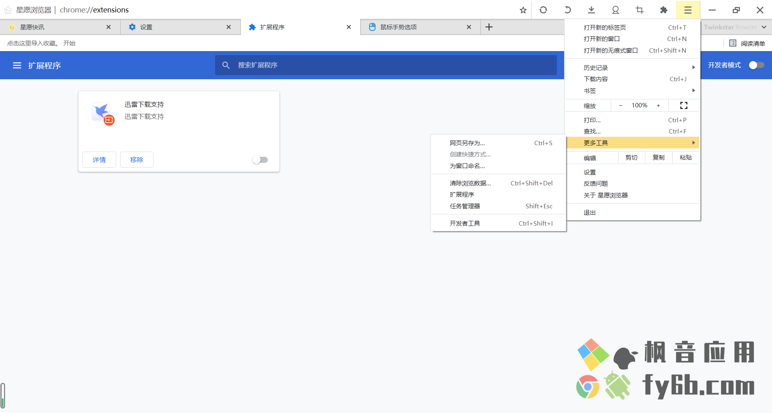Select 为窗口命名... in submenu

[499, 166]
